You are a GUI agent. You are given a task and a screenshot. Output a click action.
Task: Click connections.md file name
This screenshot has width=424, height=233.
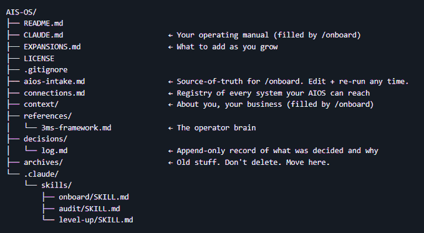(54, 93)
